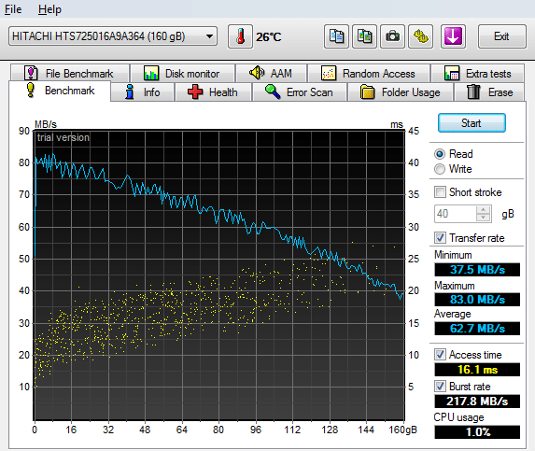
Task: Expand the HITACHI drive selection dropdown
Action: pyautogui.click(x=209, y=36)
